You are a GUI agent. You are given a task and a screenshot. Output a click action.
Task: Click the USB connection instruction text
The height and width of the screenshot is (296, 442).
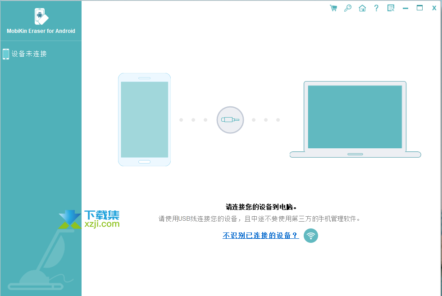coord(260,219)
